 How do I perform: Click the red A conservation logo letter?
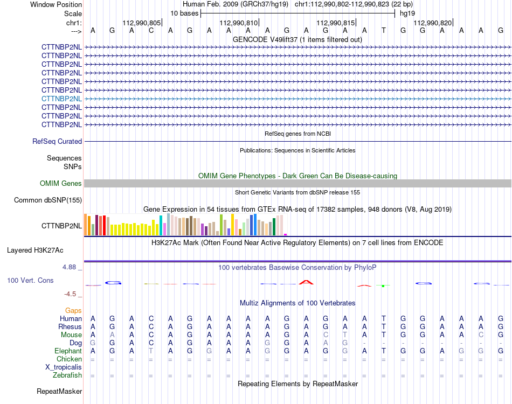306,282
